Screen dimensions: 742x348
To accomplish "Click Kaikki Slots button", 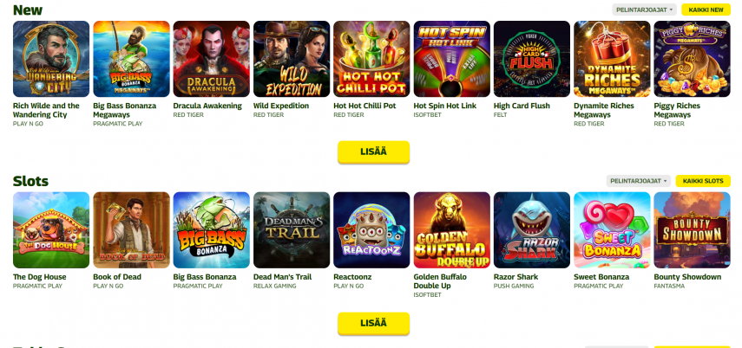I will coord(703,181).
